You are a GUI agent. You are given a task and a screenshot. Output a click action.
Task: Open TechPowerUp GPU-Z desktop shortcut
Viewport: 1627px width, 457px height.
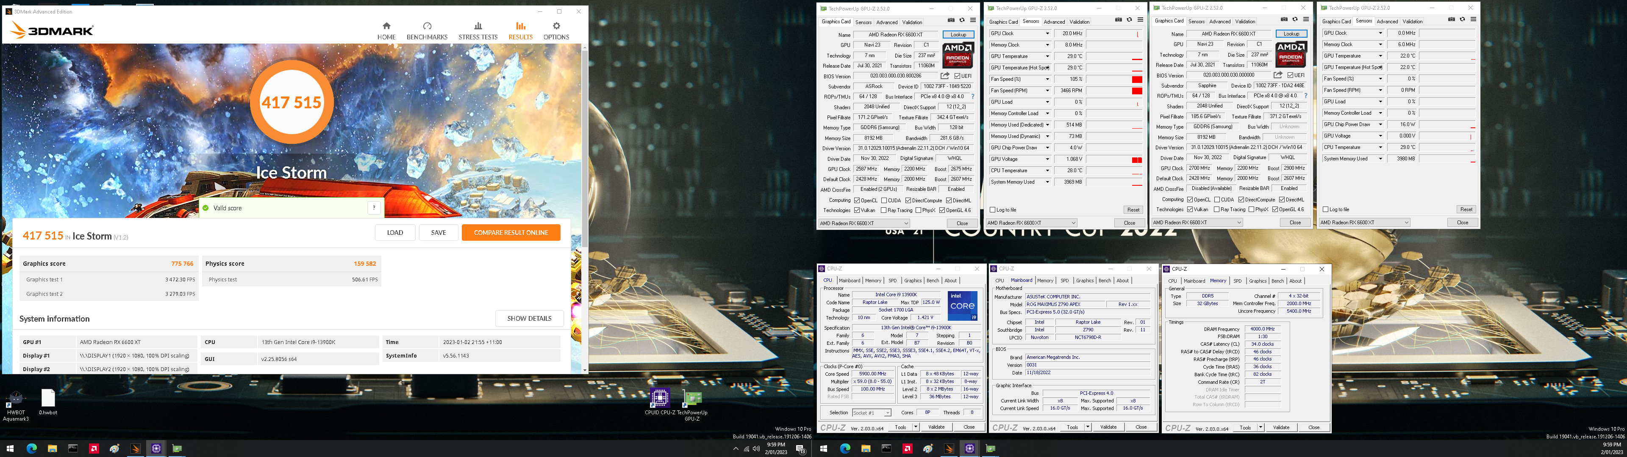pyautogui.click(x=692, y=405)
